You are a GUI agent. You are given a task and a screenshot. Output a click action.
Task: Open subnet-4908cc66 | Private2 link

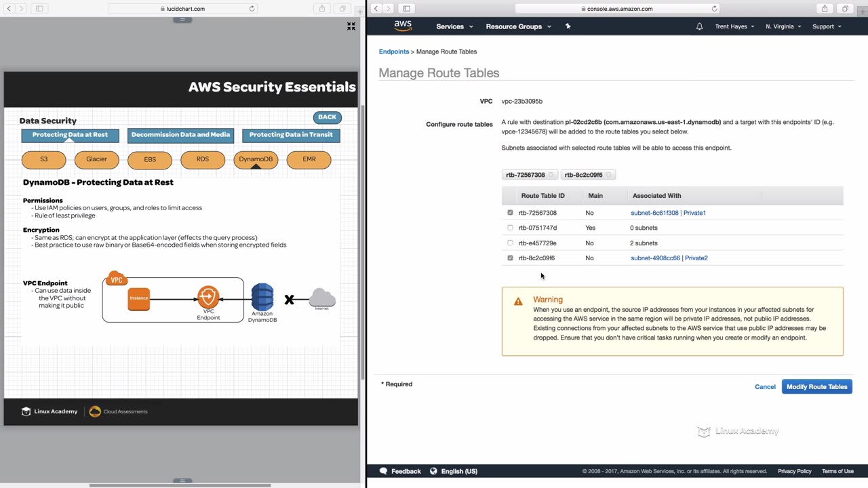click(x=669, y=258)
